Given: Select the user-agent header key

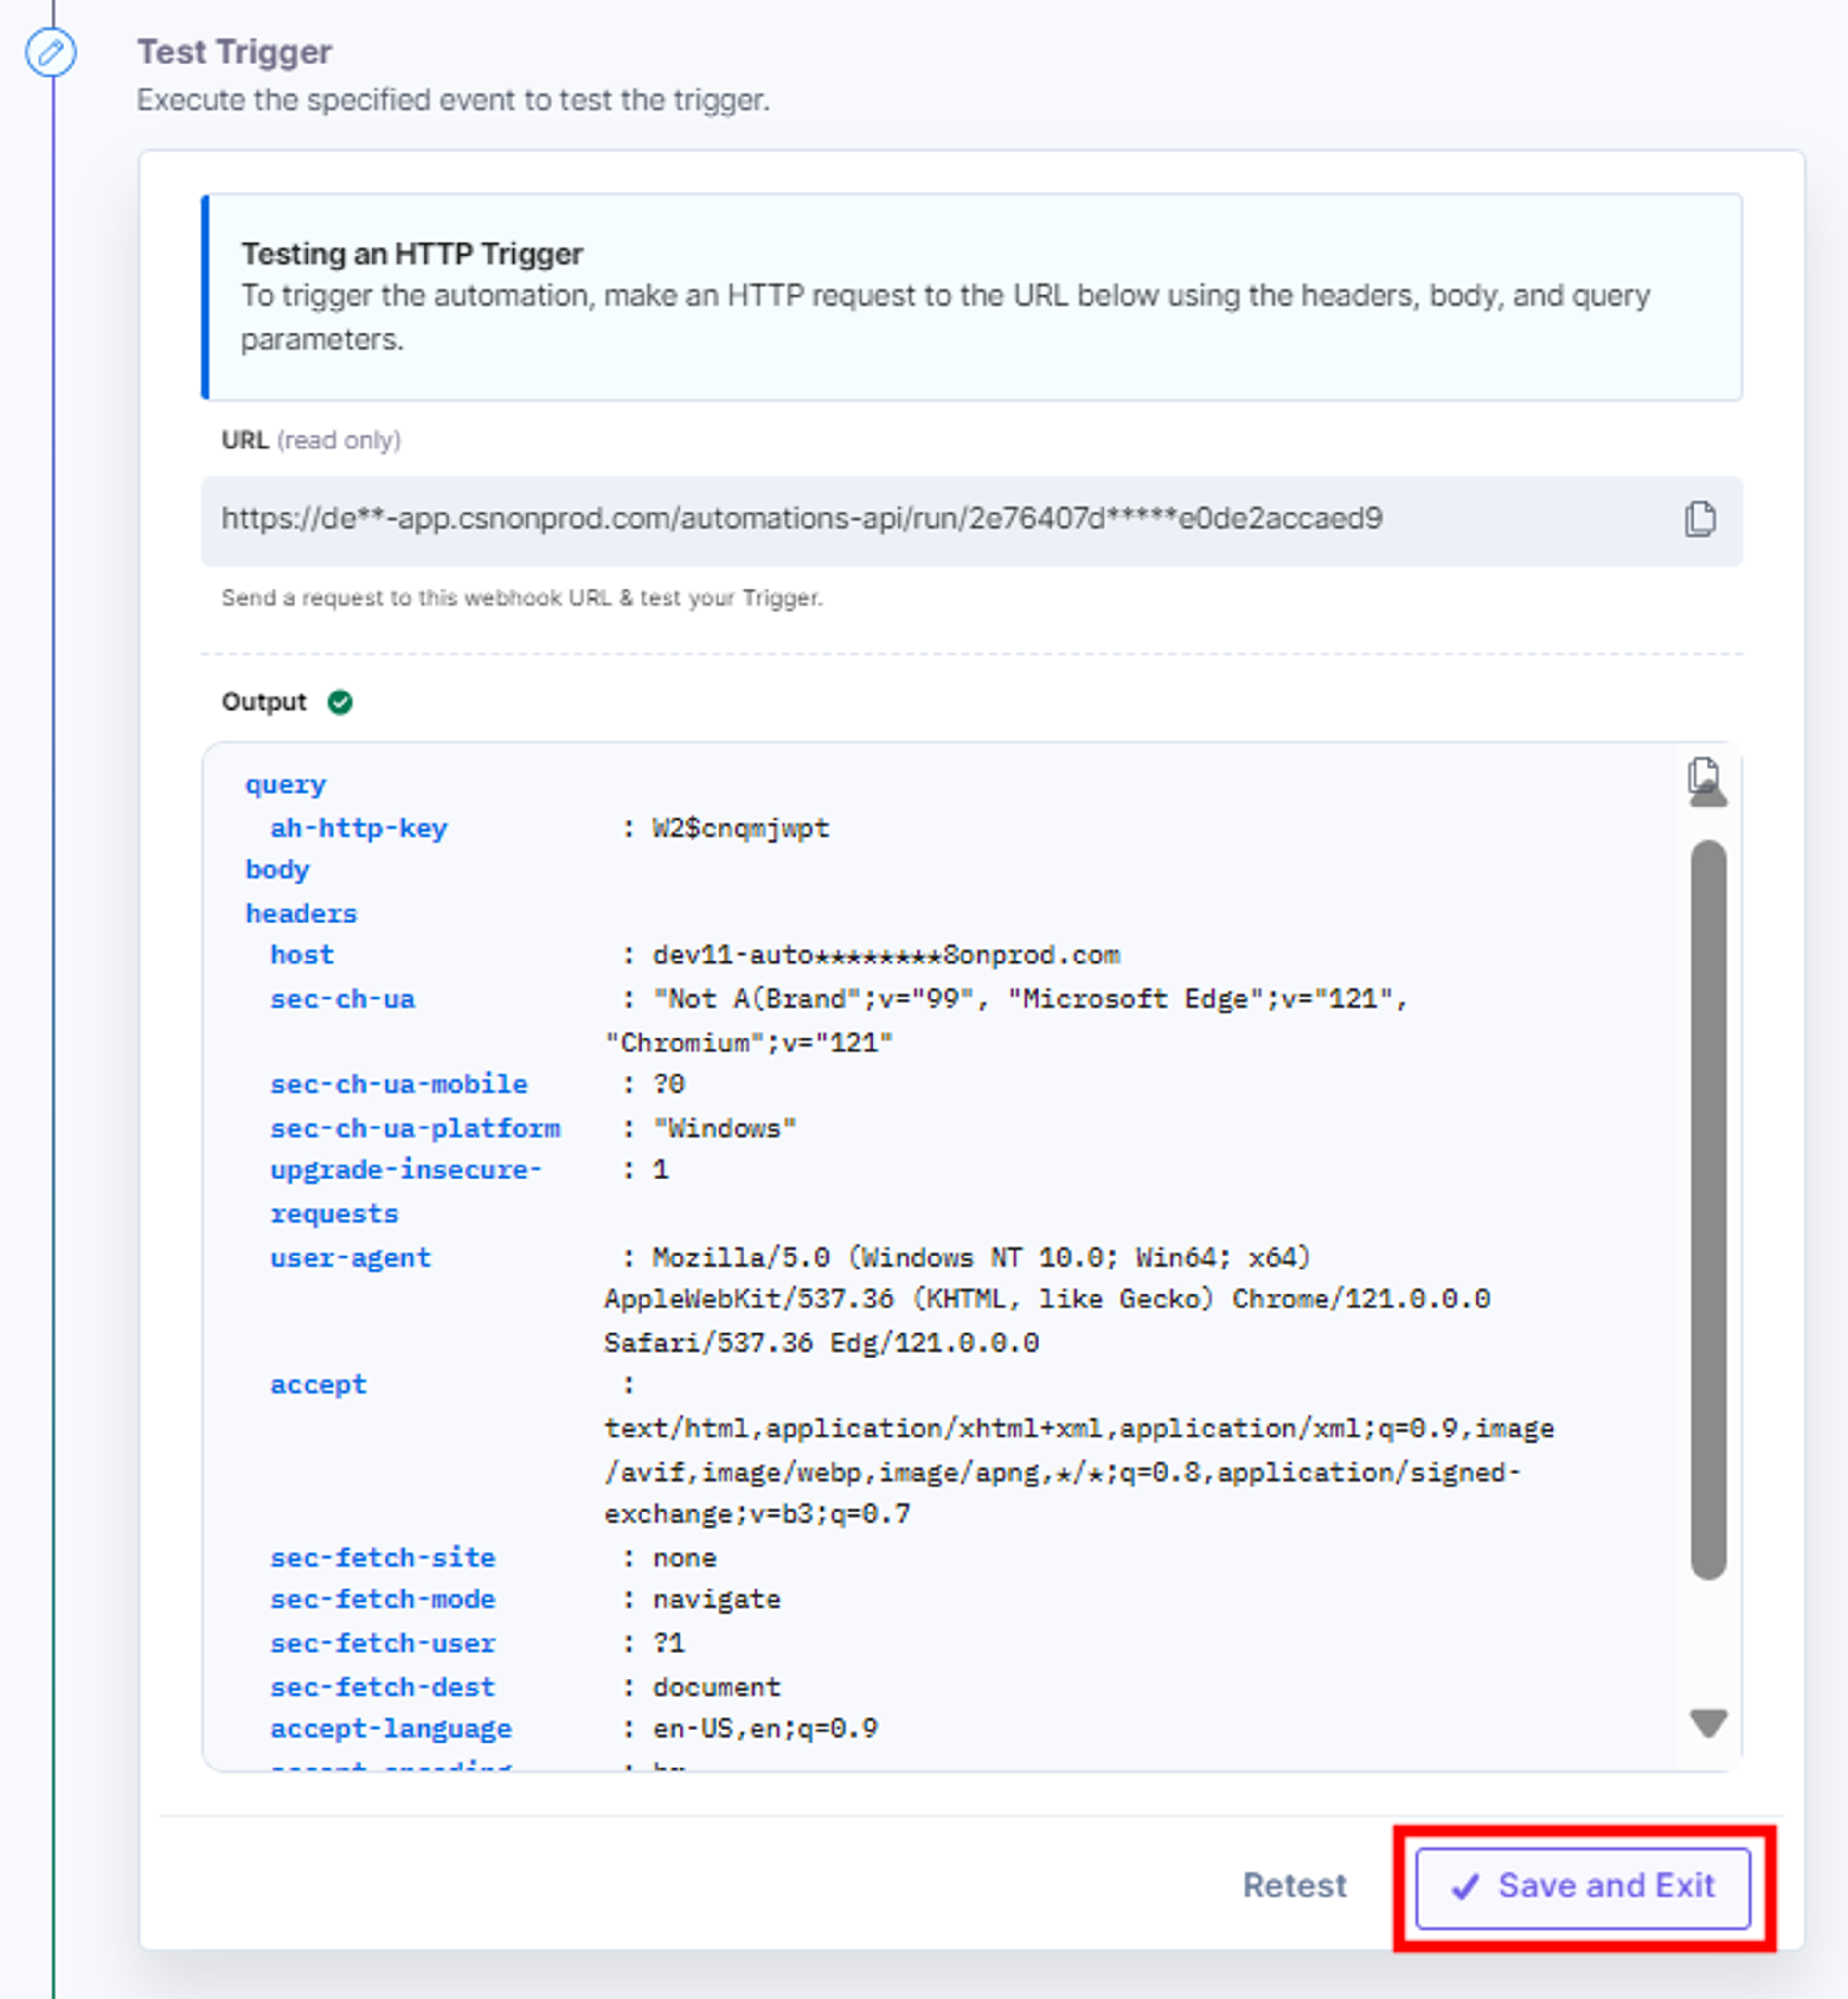Looking at the screenshot, I should pos(350,1257).
